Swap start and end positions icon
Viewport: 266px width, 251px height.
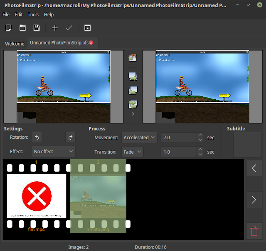[133, 104]
